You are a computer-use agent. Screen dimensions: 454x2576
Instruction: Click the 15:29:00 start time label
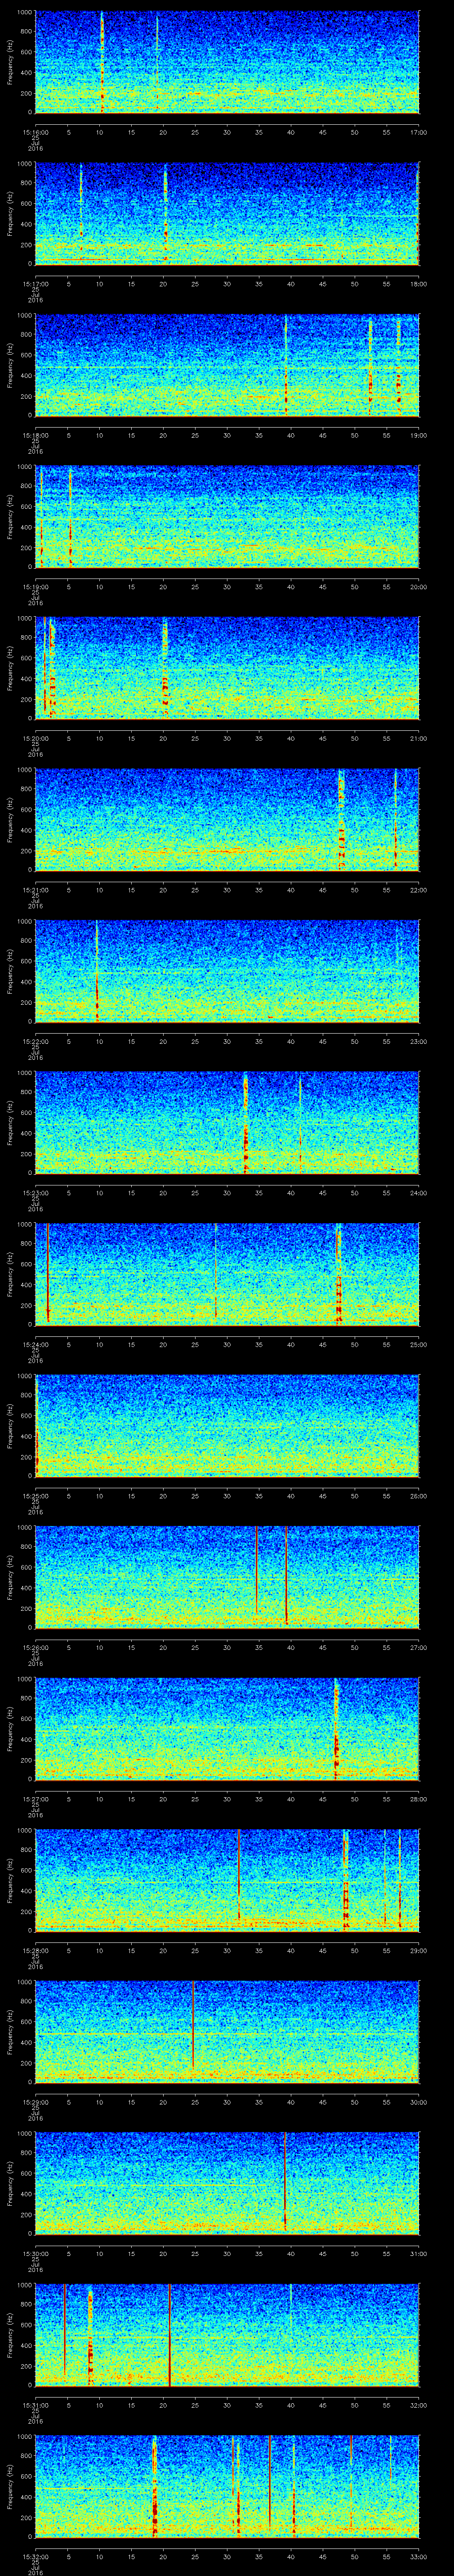click(36, 2102)
